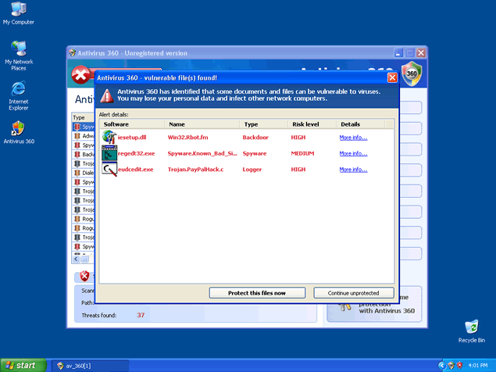Open My Network Places icon

tap(18, 48)
